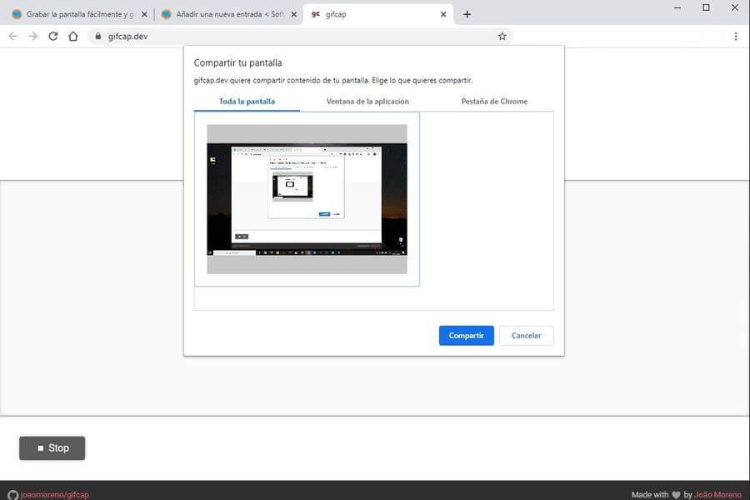Stop the recording with Stop button
This screenshot has width=750, height=500.
tap(52, 447)
